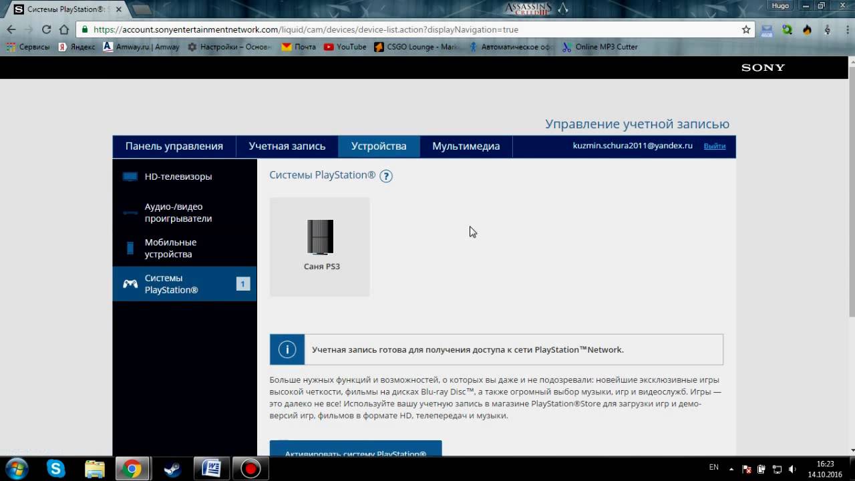Click the Системы PlayStation browser tab
Viewport: 855px width, 481px height.
coord(65,9)
